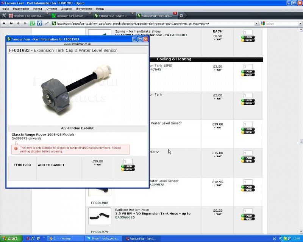Expand the address bar history dropdown

tap(256, 23)
